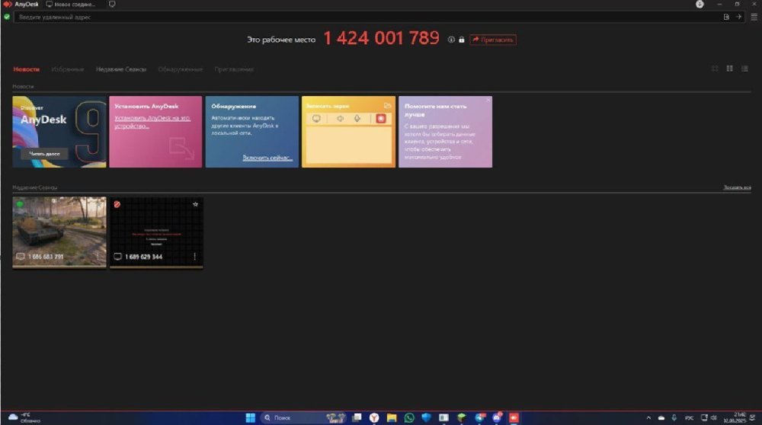The image size is (762, 425).
Task: Click the monitor icon beside 1 689 629 344
Action: tap(117, 257)
